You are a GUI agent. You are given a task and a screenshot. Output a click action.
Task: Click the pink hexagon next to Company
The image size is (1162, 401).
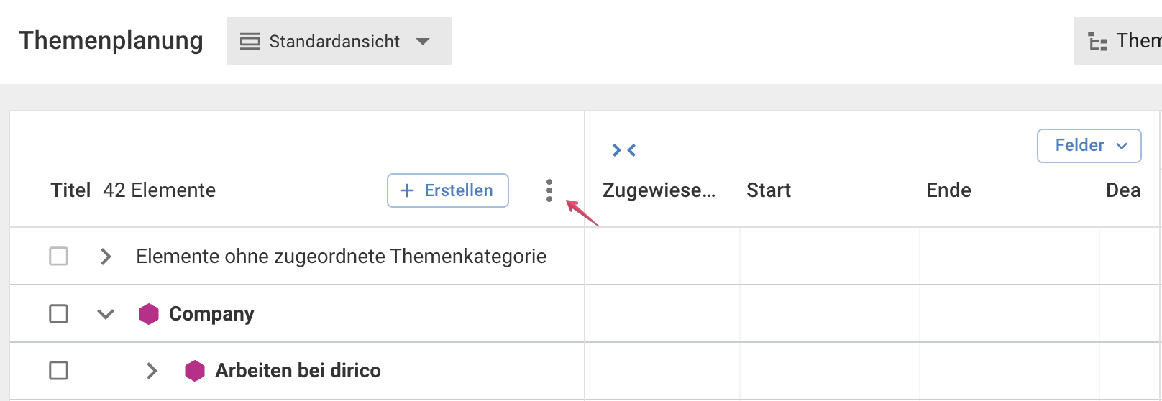pyautogui.click(x=149, y=314)
